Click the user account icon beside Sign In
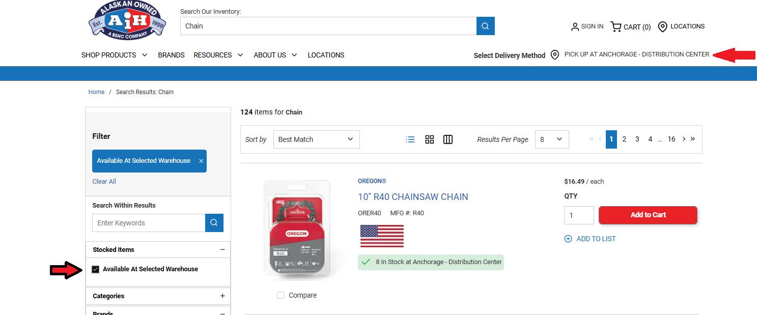This screenshot has width=757, height=315. (x=575, y=26)
